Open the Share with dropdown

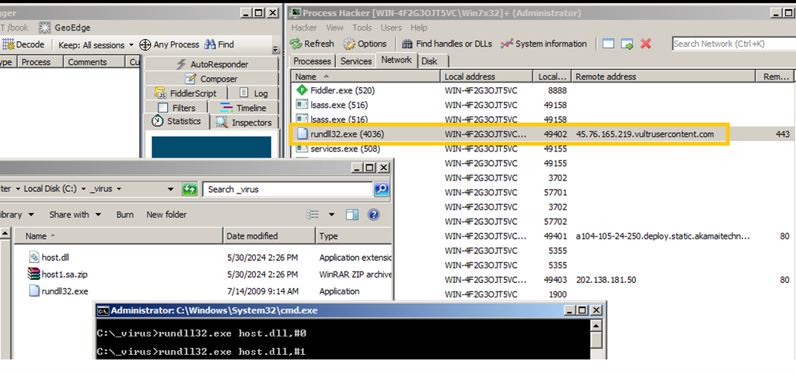click(74, 215)
